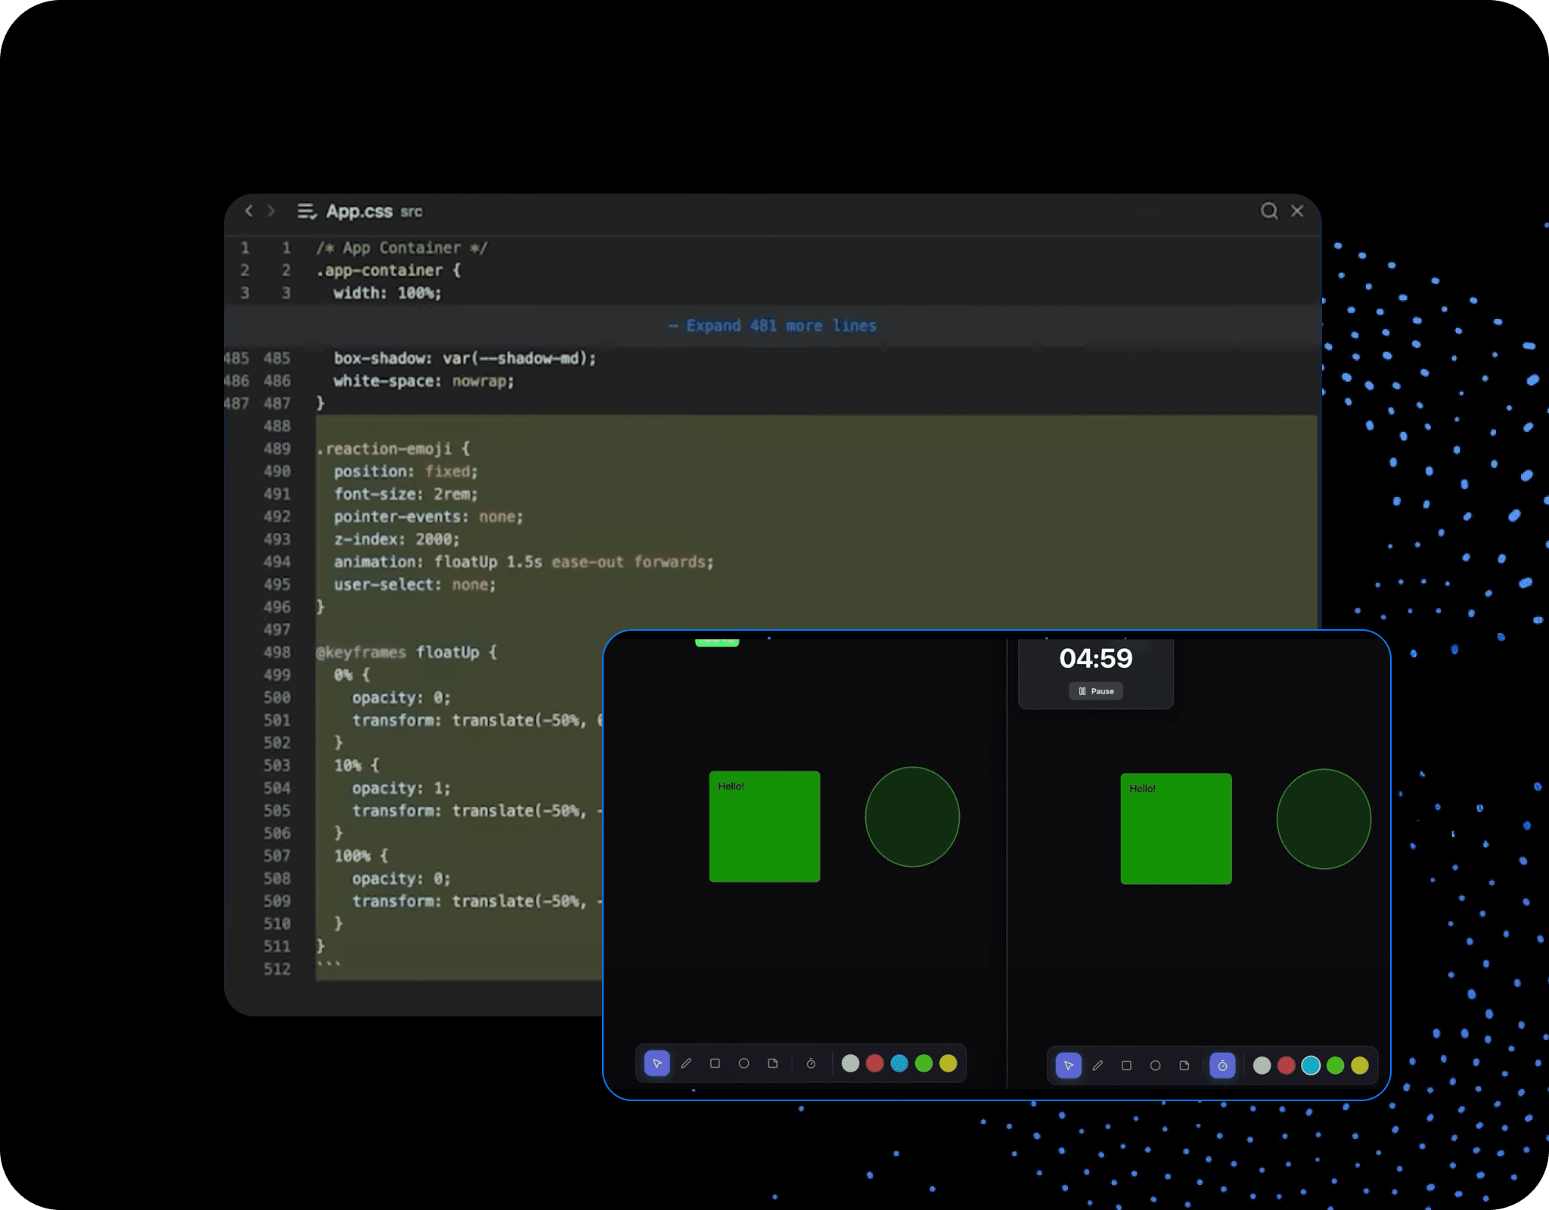Screen dimensions: 1549x1210
Task: Go forward with the right chevron
Action: point(272,211)
